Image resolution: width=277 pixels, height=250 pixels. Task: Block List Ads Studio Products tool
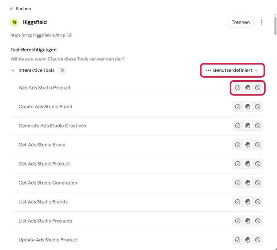pos(258,221)
